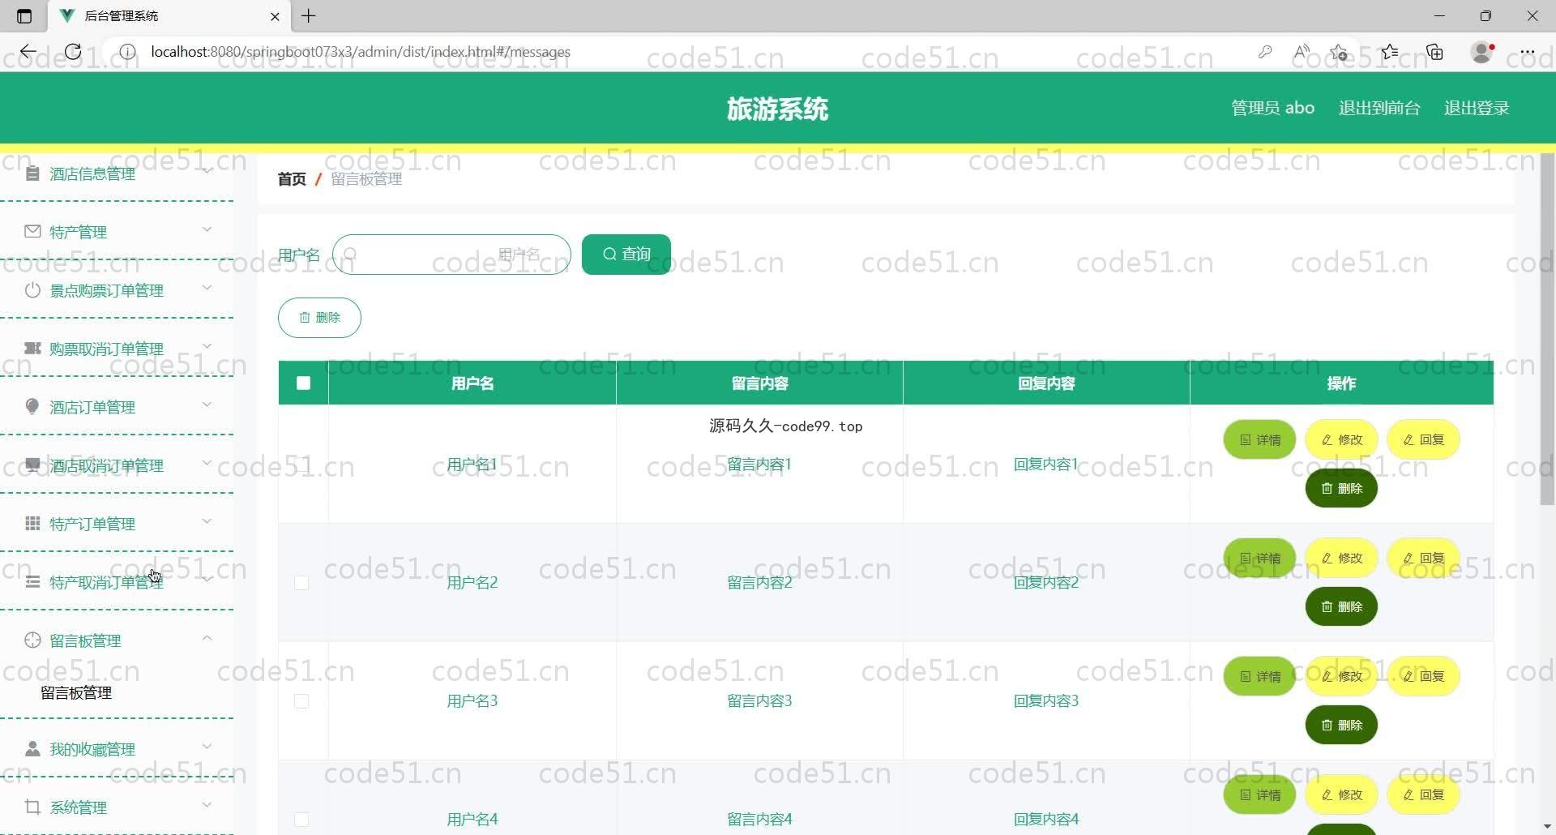This screenshot has height=835, width=1556.
Task: Click the 退出登录 link
Action: click(x=1477, y=108)
